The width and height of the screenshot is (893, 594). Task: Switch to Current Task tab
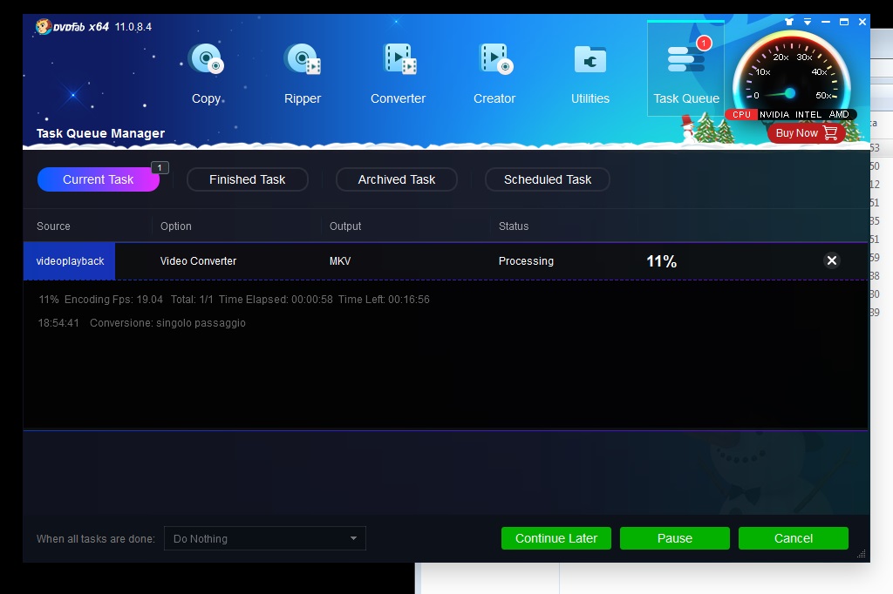point(98,179)
